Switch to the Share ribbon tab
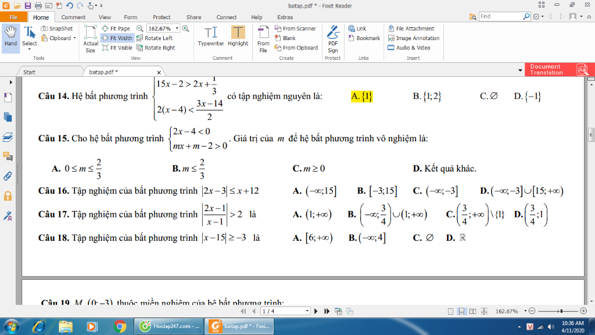 pyautogui.click(x=193, y=17)
